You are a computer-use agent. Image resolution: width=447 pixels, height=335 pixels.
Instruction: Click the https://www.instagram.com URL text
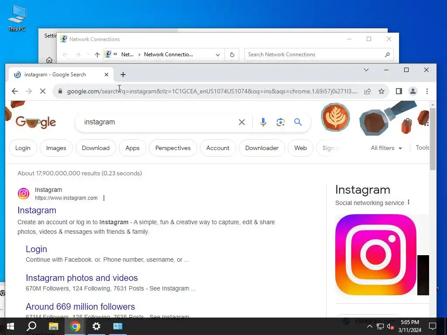(66, 198)
